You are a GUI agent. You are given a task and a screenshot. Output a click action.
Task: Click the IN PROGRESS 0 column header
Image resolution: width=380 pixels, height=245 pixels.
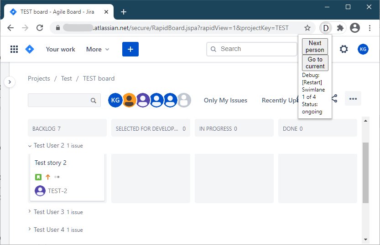click(234, 128)
